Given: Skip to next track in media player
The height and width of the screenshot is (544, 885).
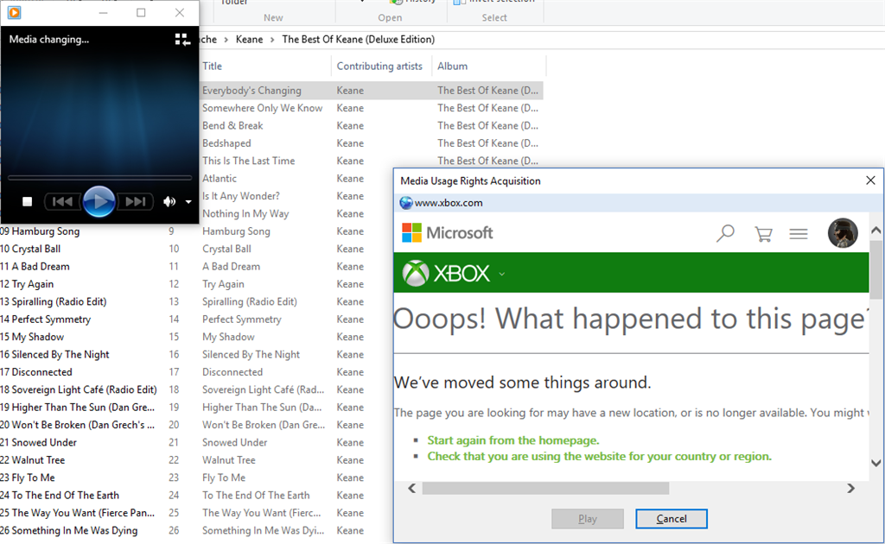Looking at the screenshot, I should [x=136, y=201].
